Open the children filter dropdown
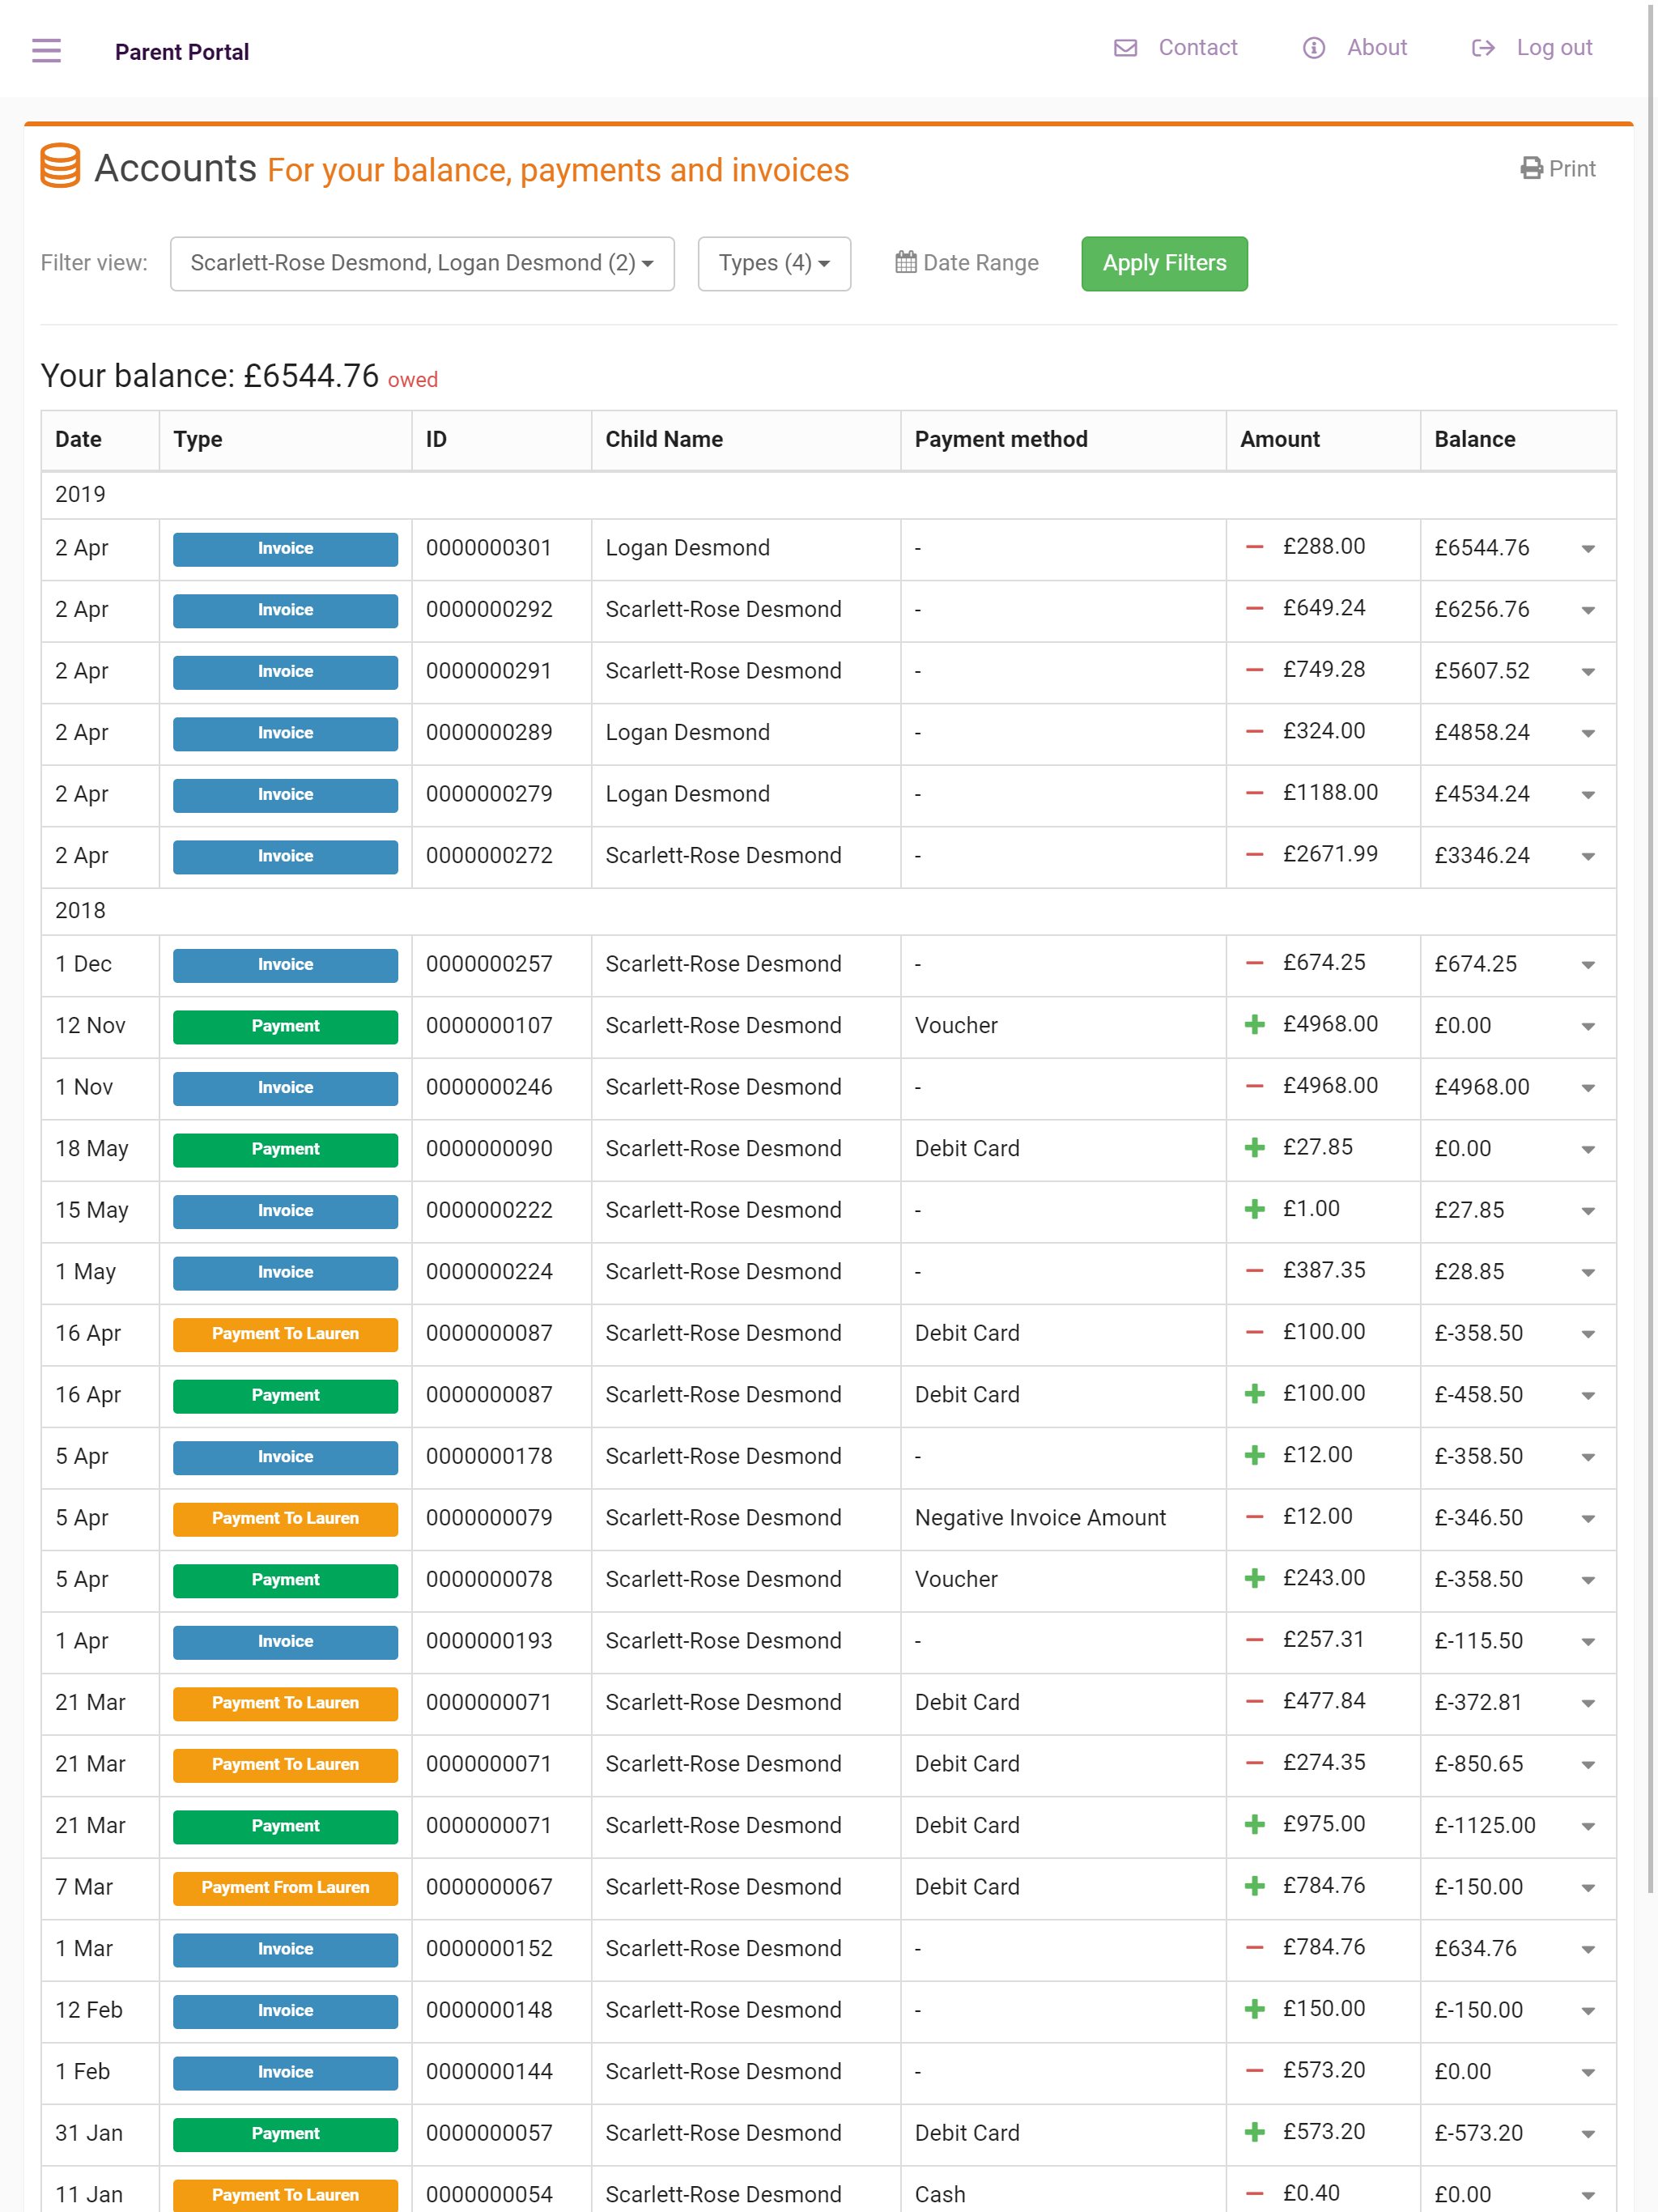 (422, 263)
